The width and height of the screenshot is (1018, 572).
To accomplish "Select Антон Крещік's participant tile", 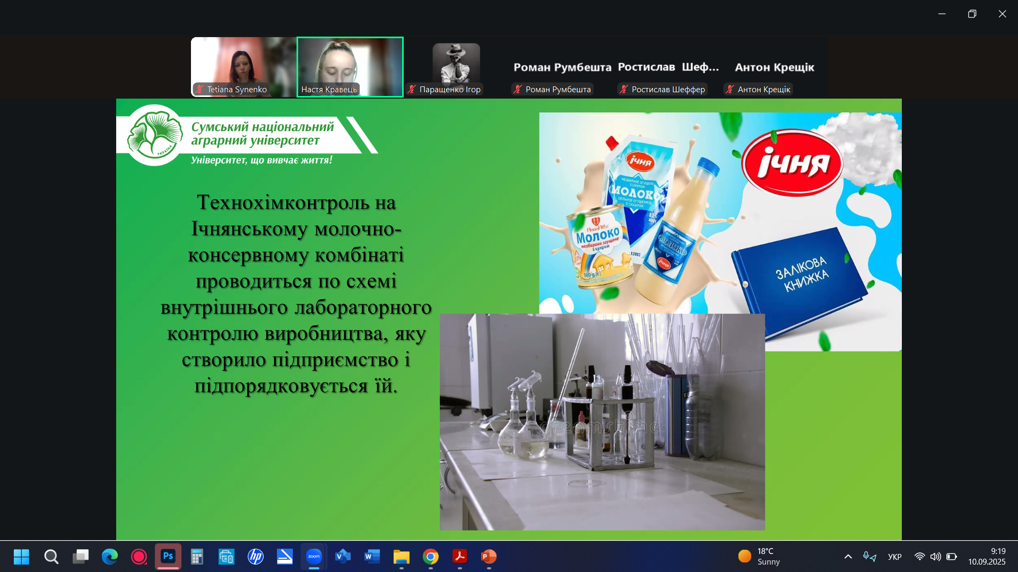I will pos(775,67).
